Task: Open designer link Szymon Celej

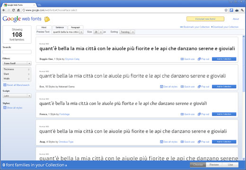Action: [72, 59]
